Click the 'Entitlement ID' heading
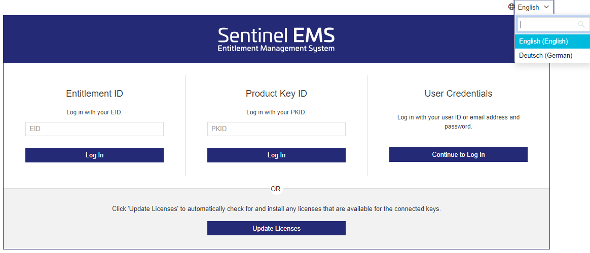590x253 pixels. click(94, 94)
